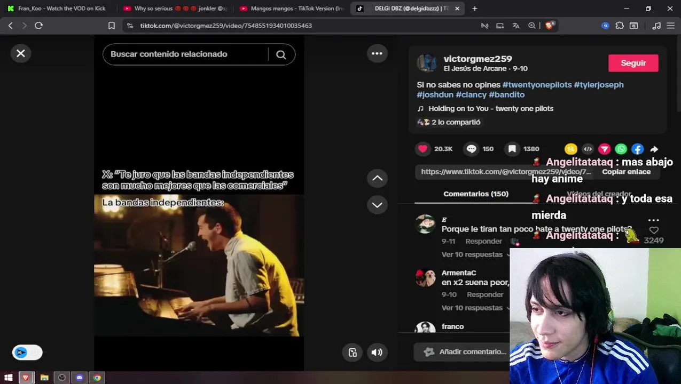
Task: Open Discord from the taskbar
Action: (80, 378)
